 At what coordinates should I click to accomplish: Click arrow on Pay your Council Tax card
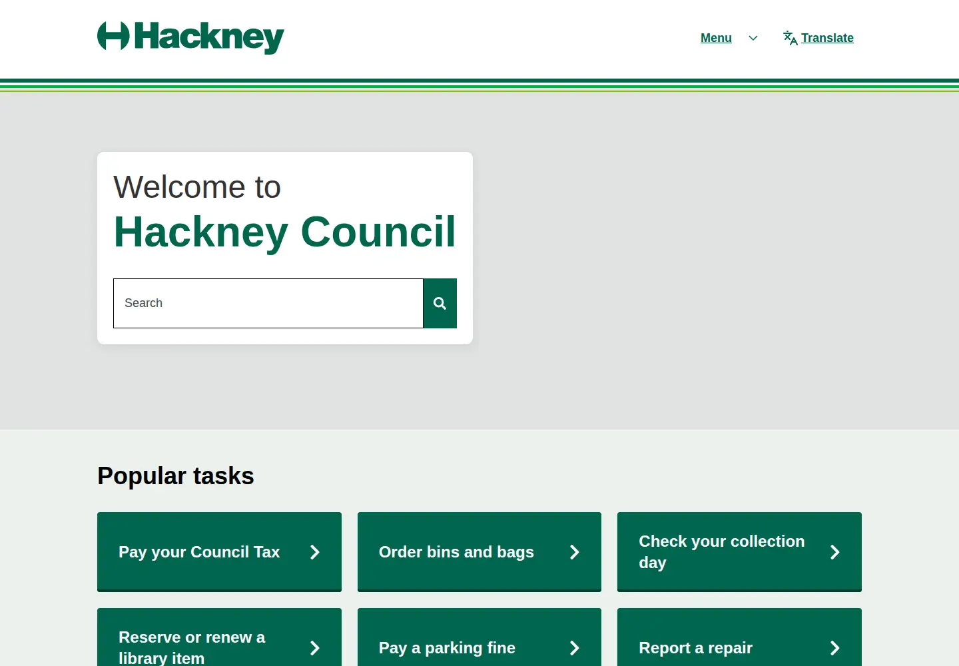coord(315,552)
